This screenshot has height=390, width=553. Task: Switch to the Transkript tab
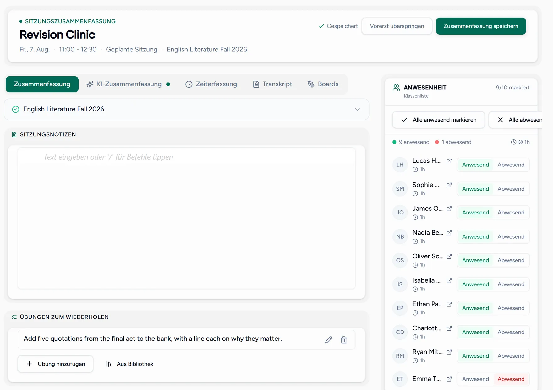tap(272, 84)
